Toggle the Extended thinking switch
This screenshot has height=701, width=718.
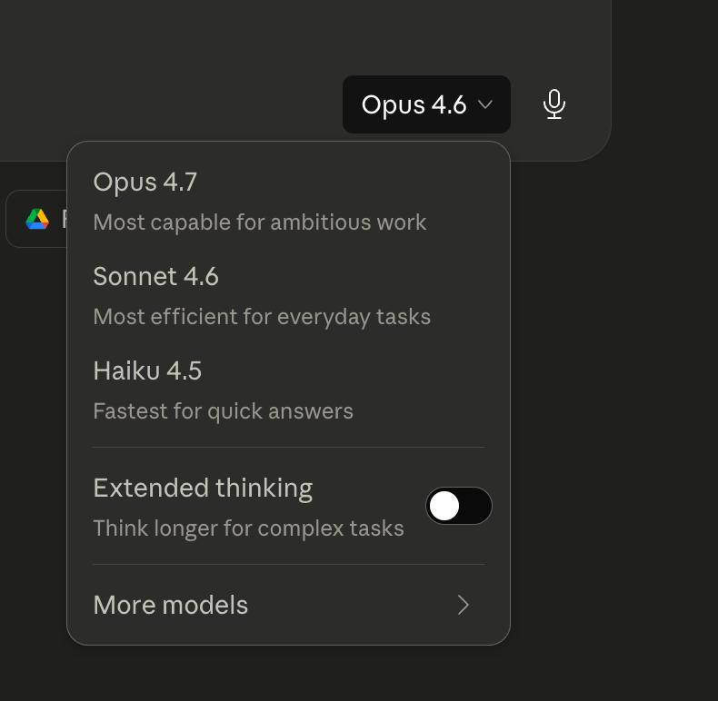pos(459,507)
